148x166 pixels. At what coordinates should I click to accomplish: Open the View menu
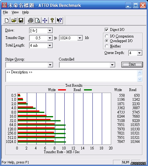(15, 12)
